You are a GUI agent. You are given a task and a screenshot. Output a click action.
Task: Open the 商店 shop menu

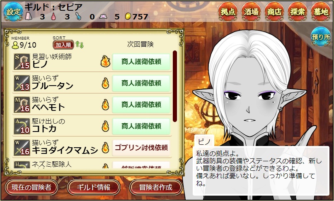point(274,12)
